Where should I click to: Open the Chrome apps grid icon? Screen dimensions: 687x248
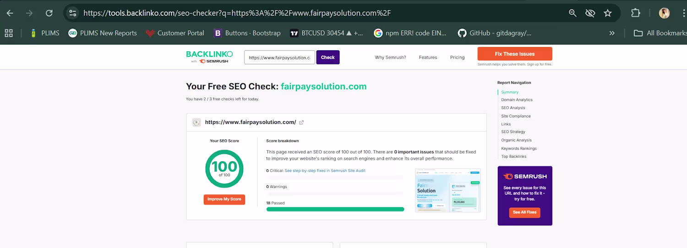(x=8, y=33)
